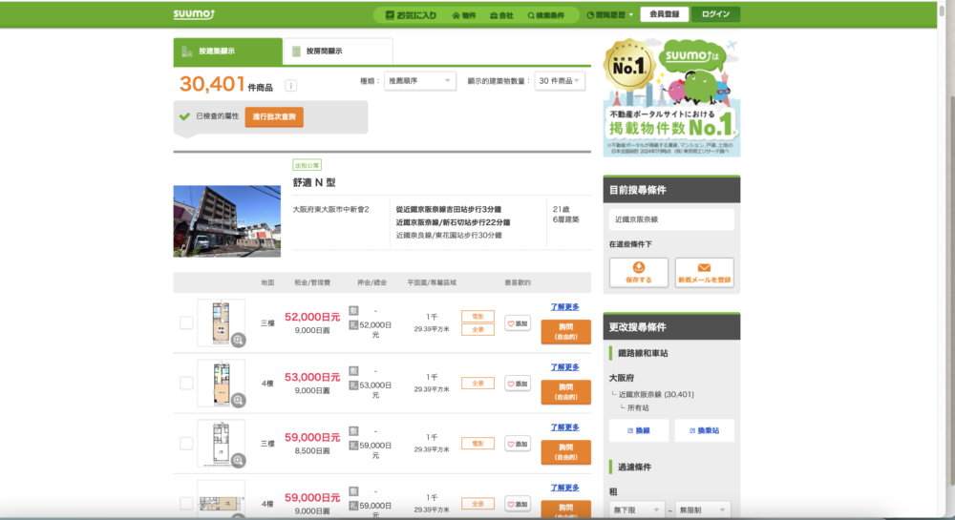
Task: Open the sort order 推薦順序 dropdown
Action: pyautogui.click(x=420, y=81)
